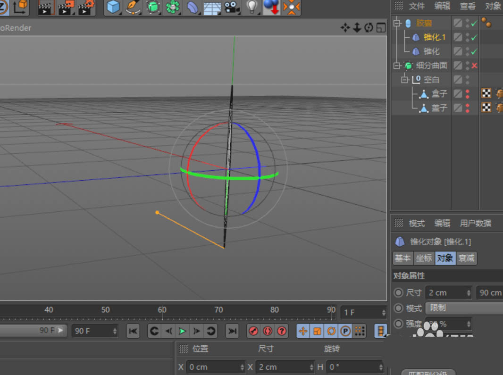Toggle viewport maximize icon
Image resolution: width=503 pixels, height=375 pixels.
point(381,28)
